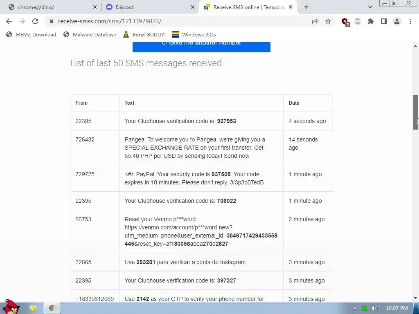
Task: Open the file explorer taskbar icon
Action: (33, 308)
